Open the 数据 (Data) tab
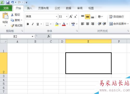 (69, 8)
